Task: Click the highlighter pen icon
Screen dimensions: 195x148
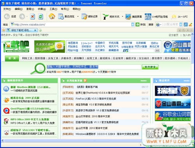Action: (190, 25)
